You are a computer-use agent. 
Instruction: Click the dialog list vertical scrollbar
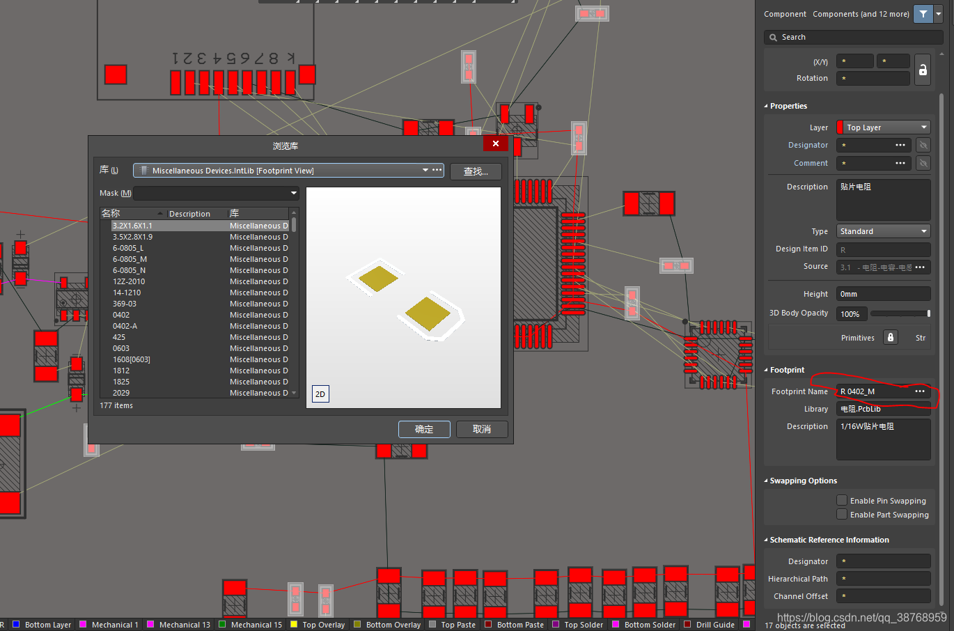tap(294, 303)
